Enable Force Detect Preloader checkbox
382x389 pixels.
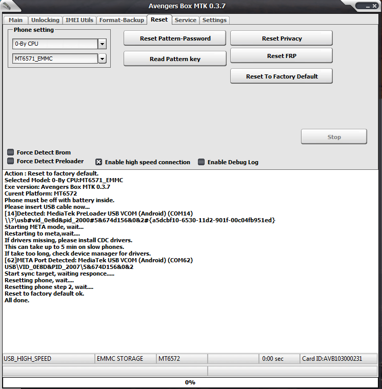10,161
